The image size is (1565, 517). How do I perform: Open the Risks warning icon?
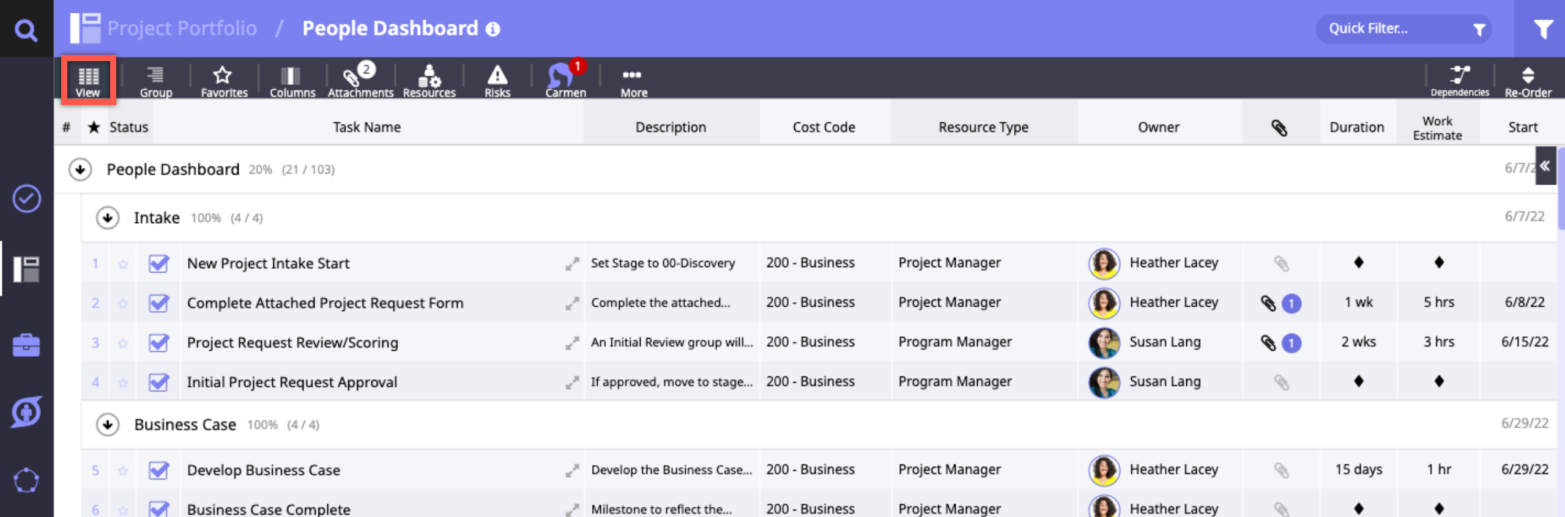coord(497,81)
